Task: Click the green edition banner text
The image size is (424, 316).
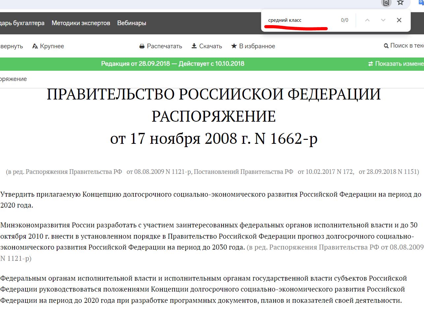Action: tap(173, 64)
